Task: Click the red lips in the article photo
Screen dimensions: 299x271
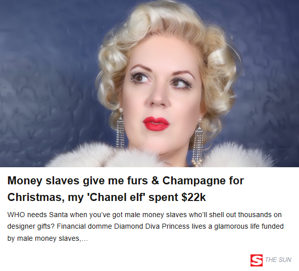Action: [x=156, y=123]
